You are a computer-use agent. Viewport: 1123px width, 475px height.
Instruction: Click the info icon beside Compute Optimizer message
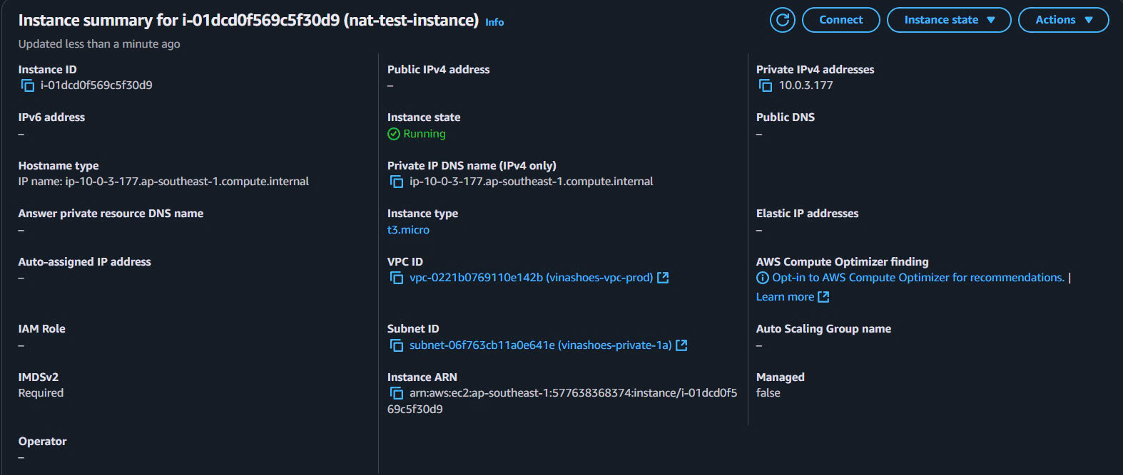[x=761, y=277]
